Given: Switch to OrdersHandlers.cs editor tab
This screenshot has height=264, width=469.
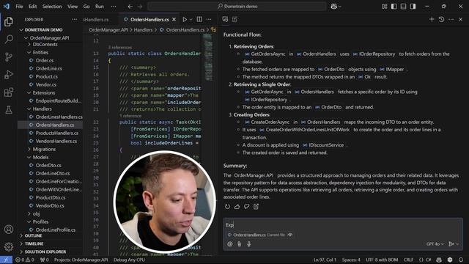Looking at the screenshot, I should click(149, 20).
